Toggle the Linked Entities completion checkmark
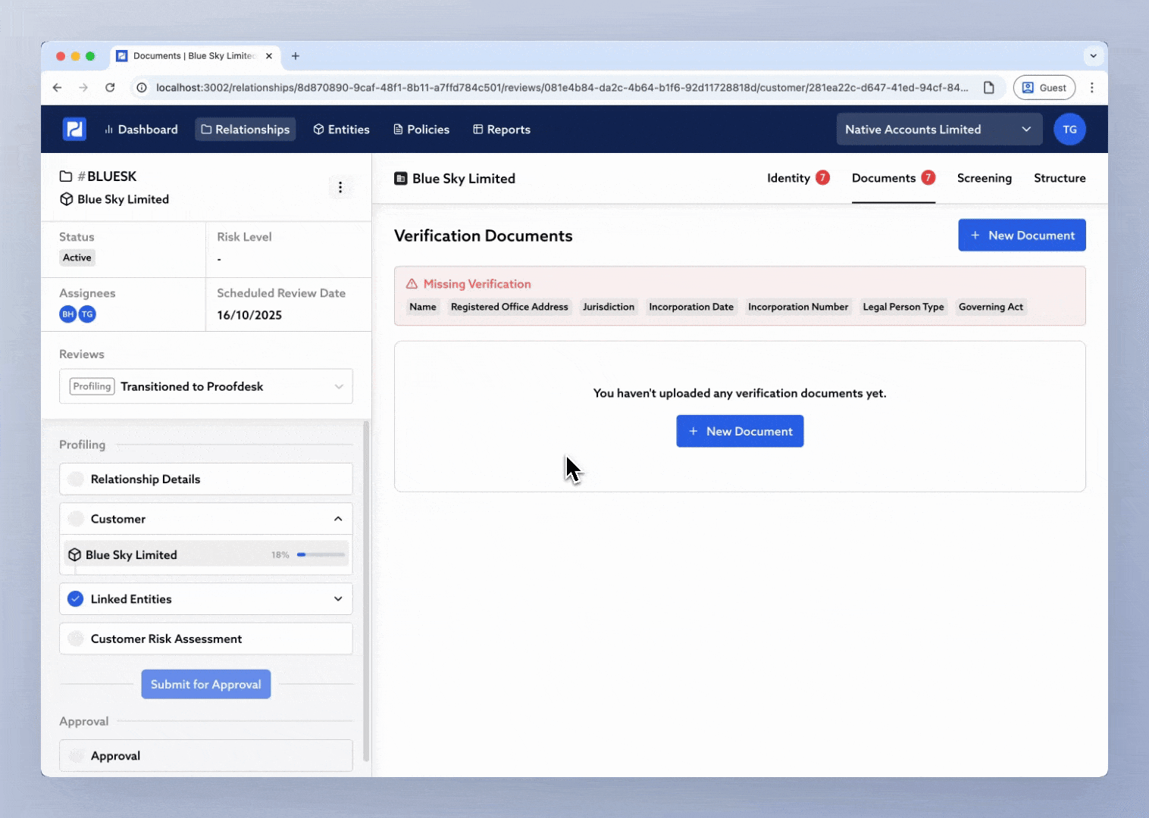 tap(75, 598)
